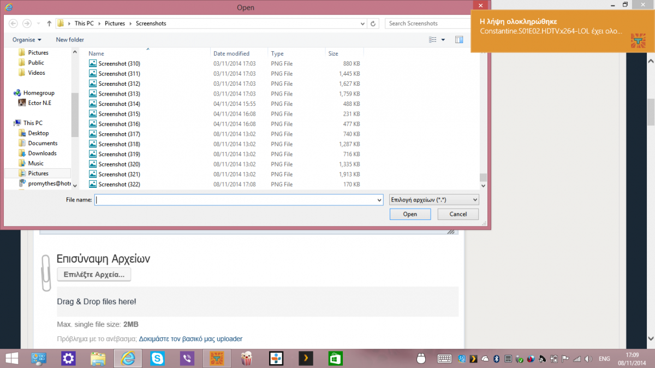
Task: Refresh the Screenshots folder listing
Action: (x=373, y=23)
